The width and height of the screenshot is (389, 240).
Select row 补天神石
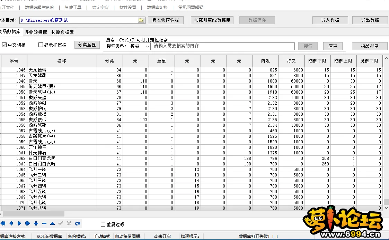192,153
